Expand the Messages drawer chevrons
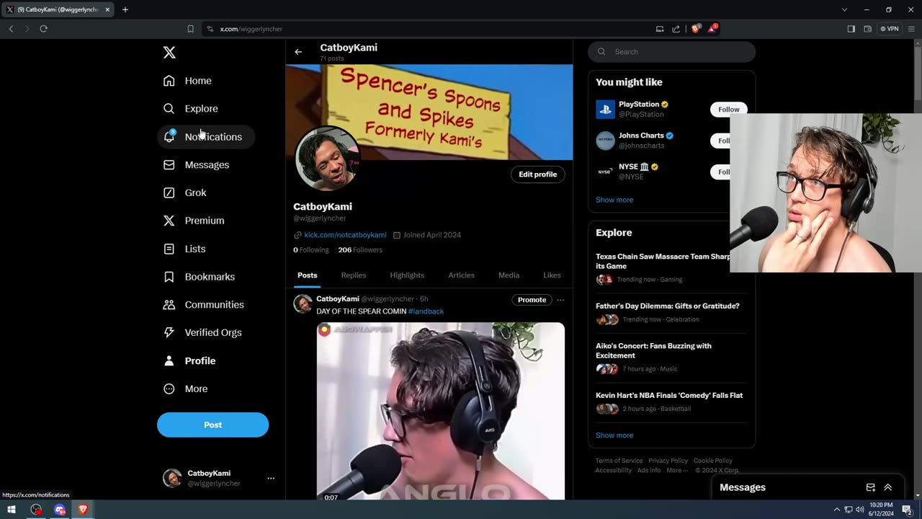The height and width of the screenshot is (519, 922). pyautogui.click(x=887, y=487)
